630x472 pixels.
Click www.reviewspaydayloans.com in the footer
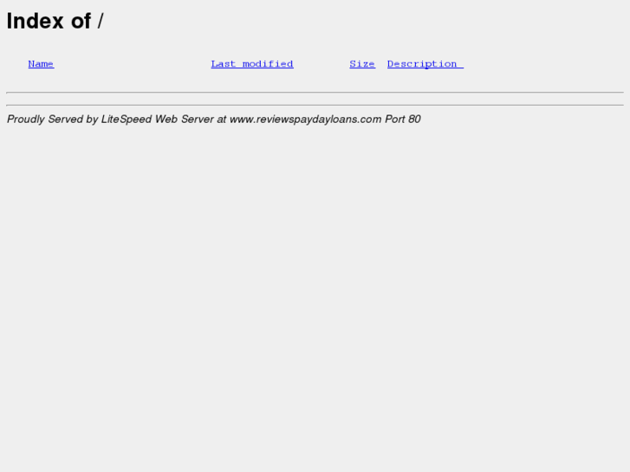[x=305, y=120]
